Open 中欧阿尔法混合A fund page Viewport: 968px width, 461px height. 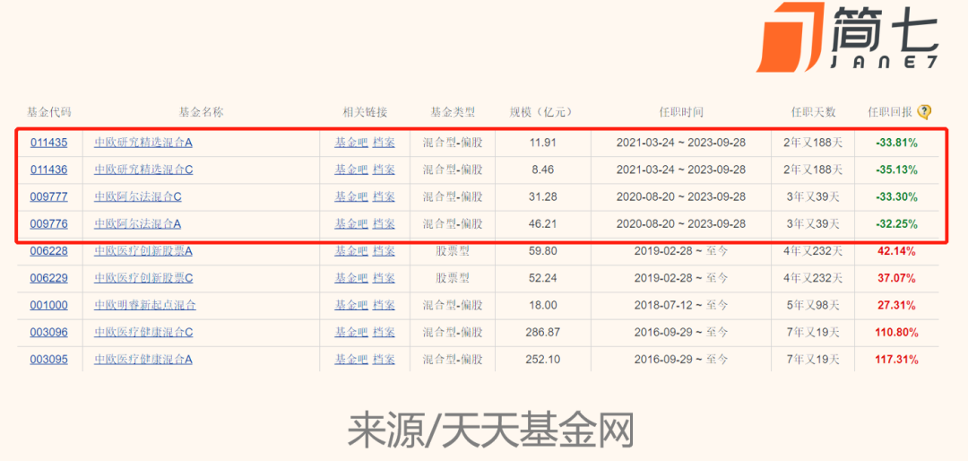point(138,223)
